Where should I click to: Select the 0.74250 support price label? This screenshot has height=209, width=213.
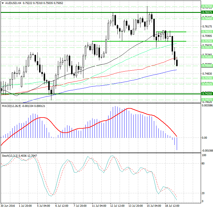207,93
